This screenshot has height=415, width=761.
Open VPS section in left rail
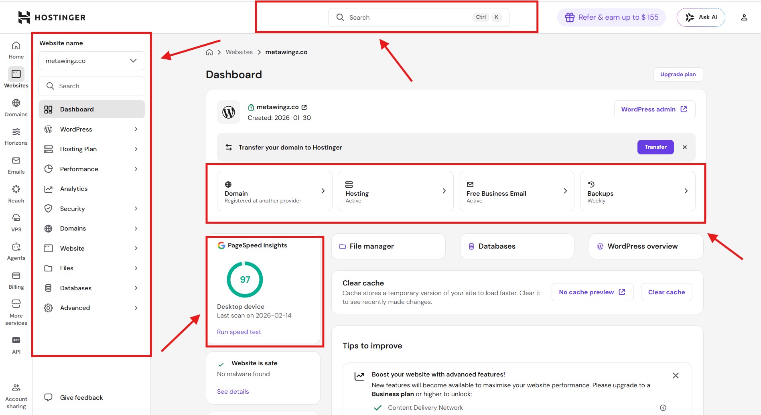pyautogui.click(x=16, y=223)
